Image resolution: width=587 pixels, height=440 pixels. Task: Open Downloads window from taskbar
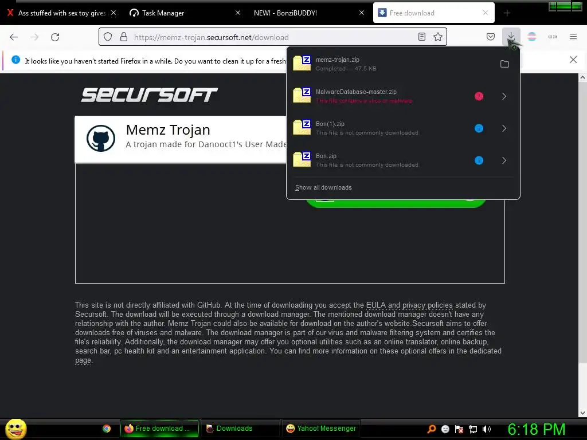(240, 429)
